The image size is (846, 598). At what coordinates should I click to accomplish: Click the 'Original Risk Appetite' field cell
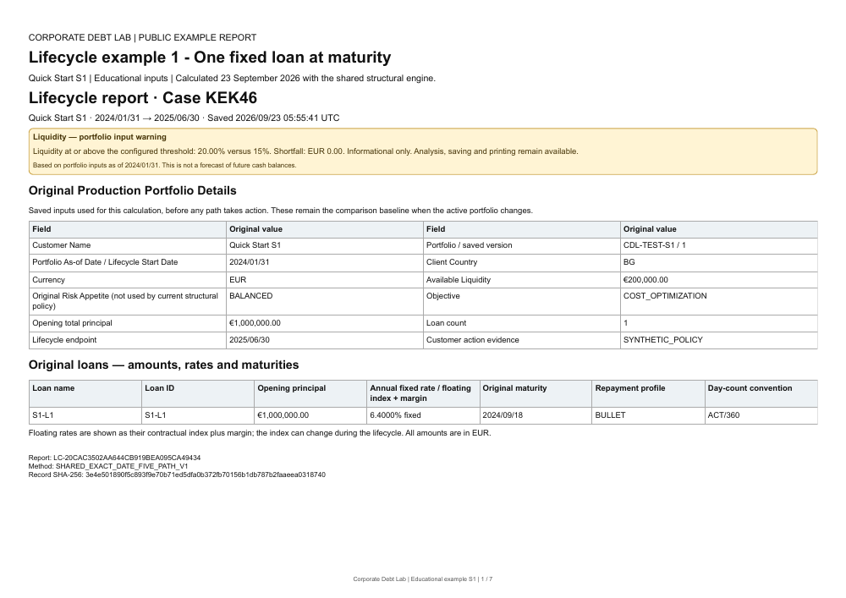pos(128,301)
